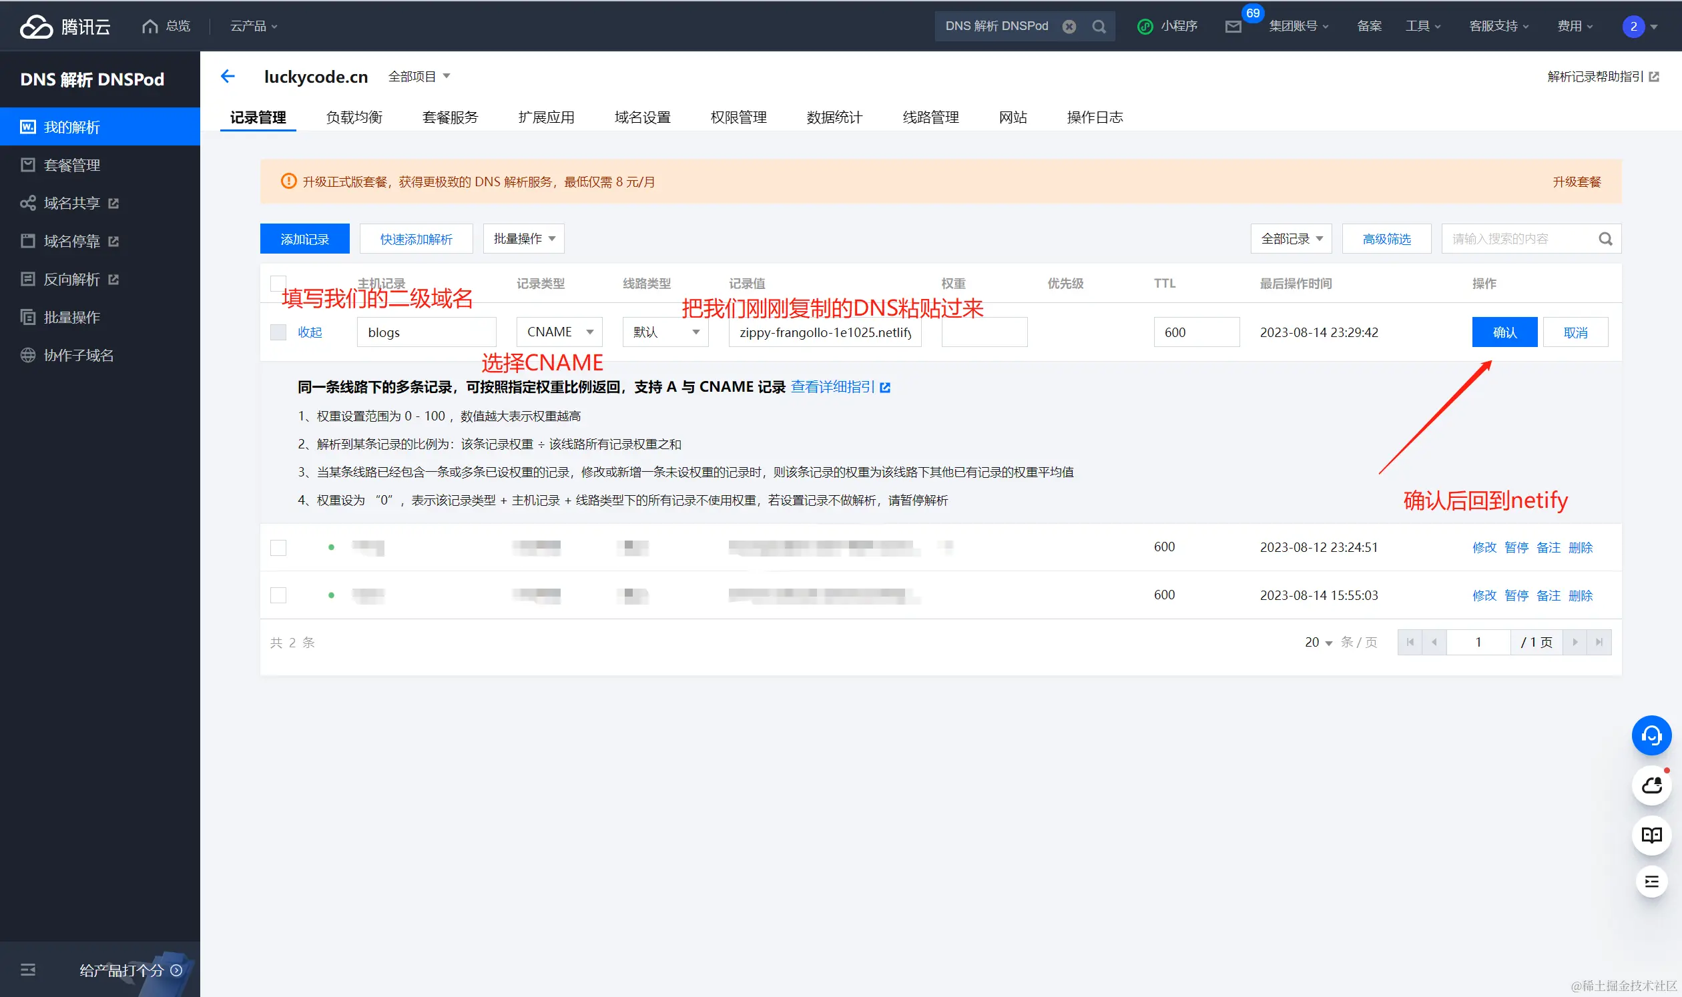The width and height of the screenshot is (1682, 997).
Task: Click the 高级筛选 button
Action: click(1386, 238)
